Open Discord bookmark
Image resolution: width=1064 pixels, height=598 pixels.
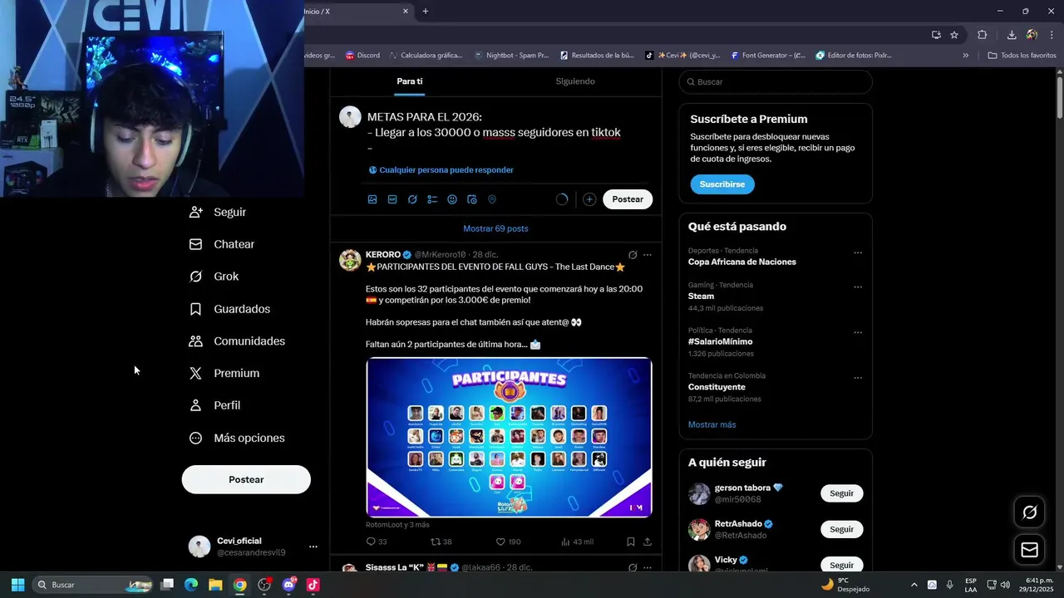362,56
